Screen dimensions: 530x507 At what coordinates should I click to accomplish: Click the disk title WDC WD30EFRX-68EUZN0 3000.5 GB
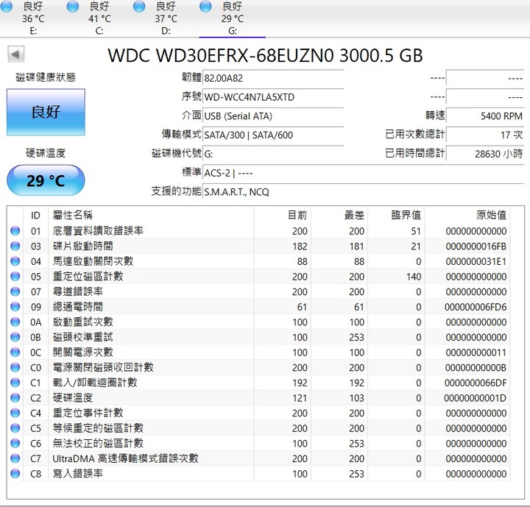point(265,55)
